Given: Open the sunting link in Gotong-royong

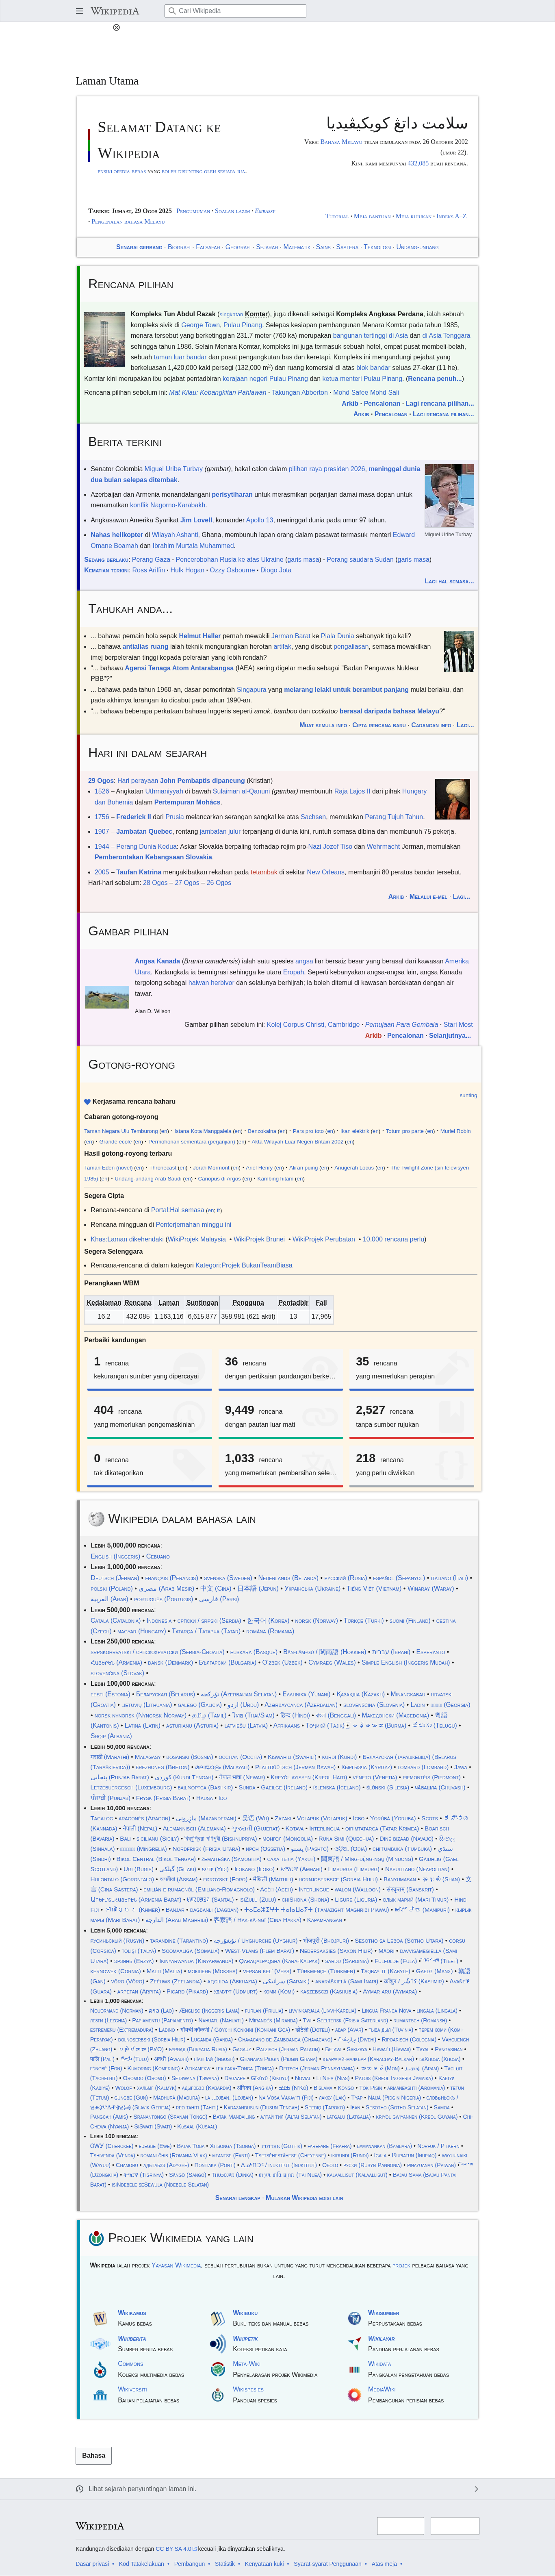Looking at the screenshot, I should click(x=468, y=1095).
